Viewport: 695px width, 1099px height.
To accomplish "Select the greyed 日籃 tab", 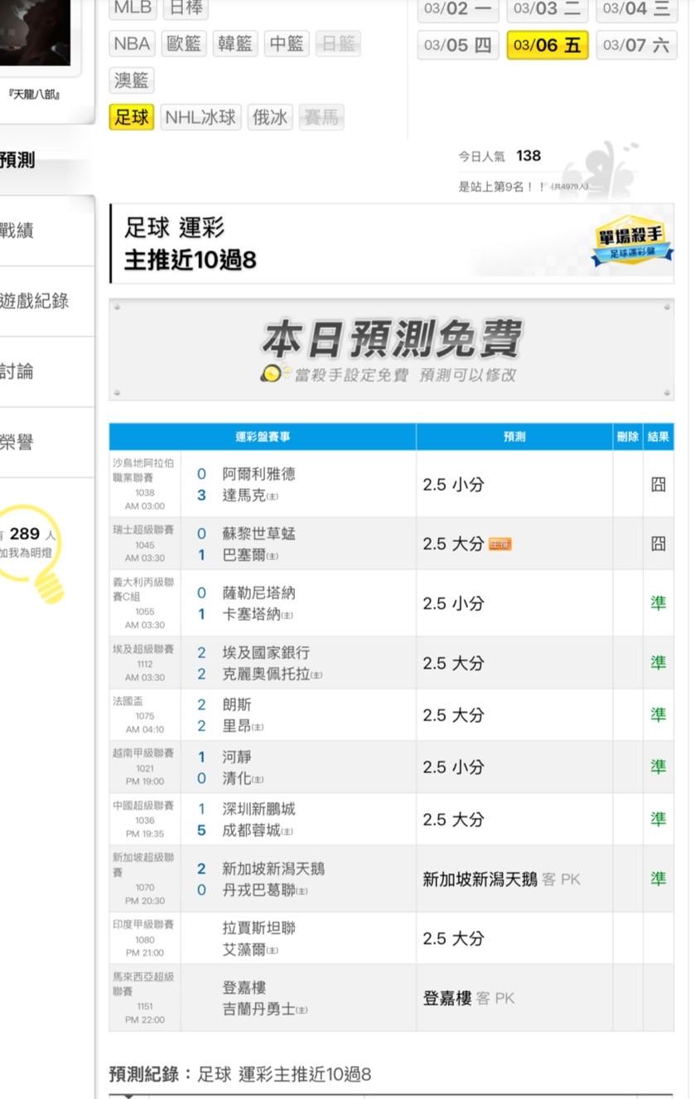I will [338, 44].
